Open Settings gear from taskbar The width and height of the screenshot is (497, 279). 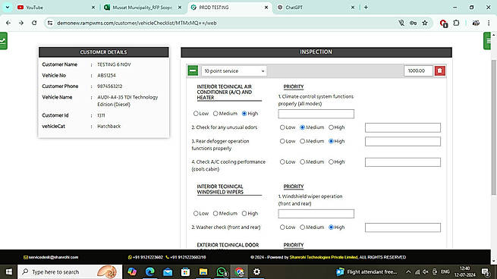coord(256,271)
